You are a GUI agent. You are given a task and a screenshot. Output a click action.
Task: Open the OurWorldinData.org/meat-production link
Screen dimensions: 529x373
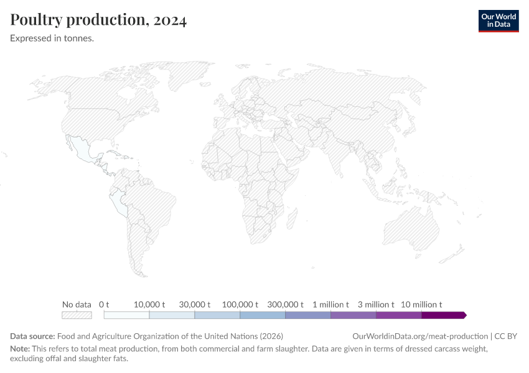point(419,336)
